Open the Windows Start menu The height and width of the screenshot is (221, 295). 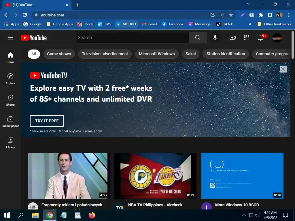(x=7, y=215)
